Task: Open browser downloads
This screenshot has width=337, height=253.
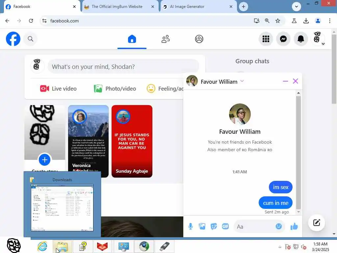Action: pos(306,21)
